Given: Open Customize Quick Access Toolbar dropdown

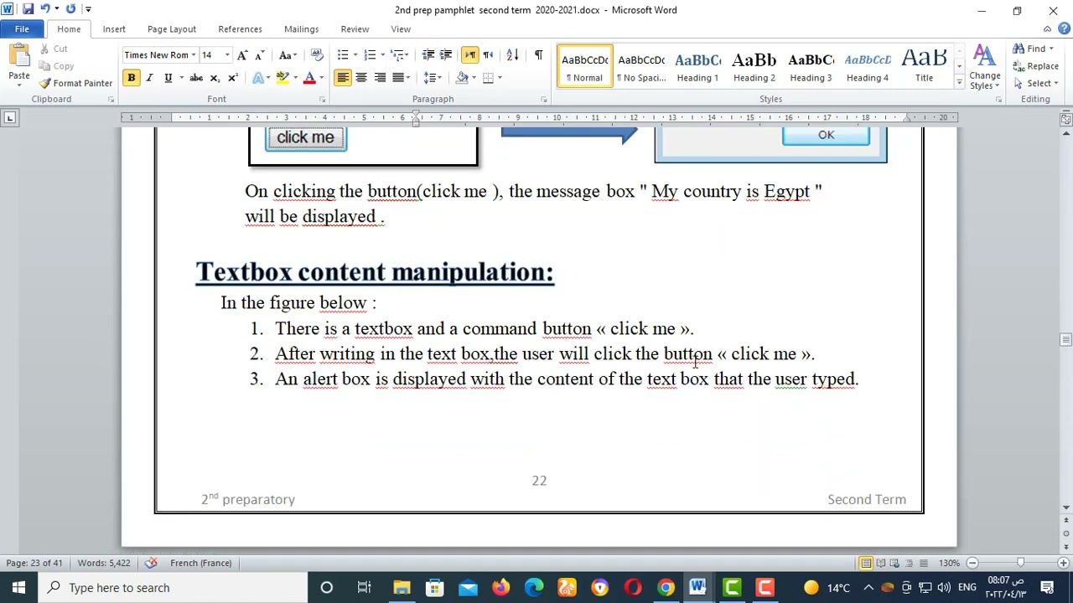Looking at the screenshot, I should (x=88, y=9).
